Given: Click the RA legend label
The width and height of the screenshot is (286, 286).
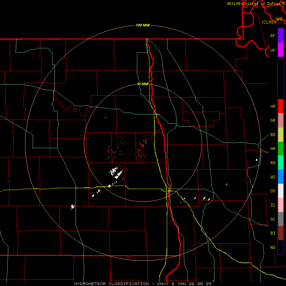Looking at the screenshot, I should click(273, 163).
